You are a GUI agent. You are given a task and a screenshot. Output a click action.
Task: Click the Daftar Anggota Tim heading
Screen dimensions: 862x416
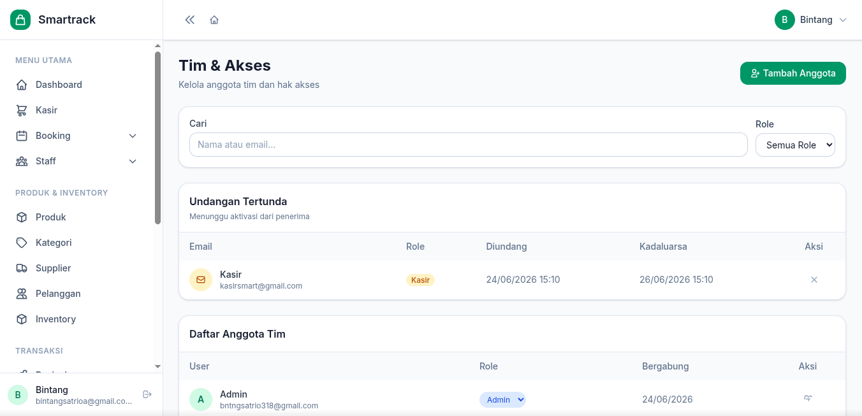coord(237,334)
